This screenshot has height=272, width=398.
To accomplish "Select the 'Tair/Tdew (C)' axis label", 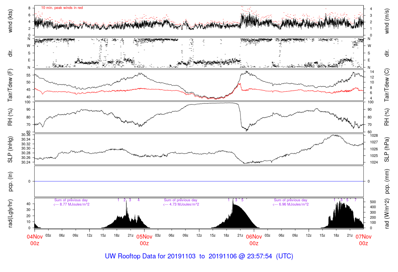I will 387,85.
